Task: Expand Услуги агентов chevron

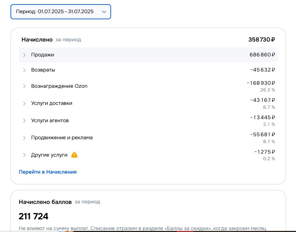Action: 24,121
